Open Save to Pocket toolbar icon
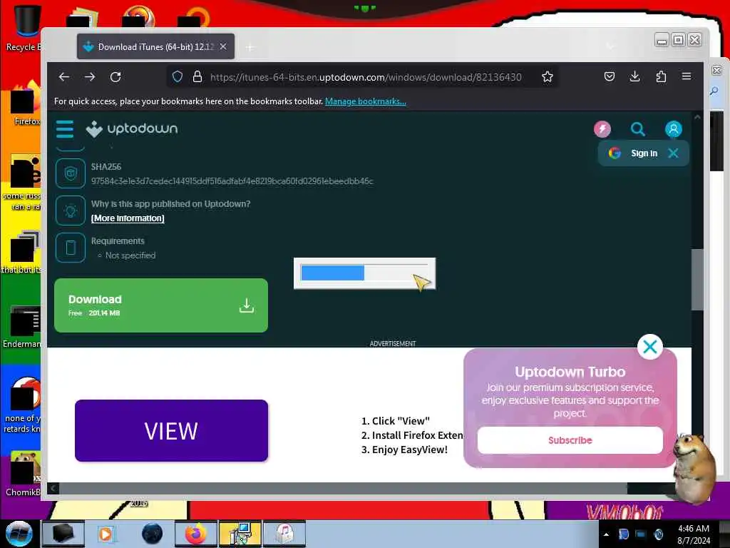This screenshot has height=548, width=730. coord(610,76)
